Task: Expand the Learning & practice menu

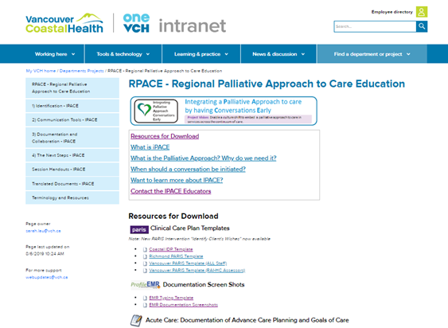Action: 201,54
